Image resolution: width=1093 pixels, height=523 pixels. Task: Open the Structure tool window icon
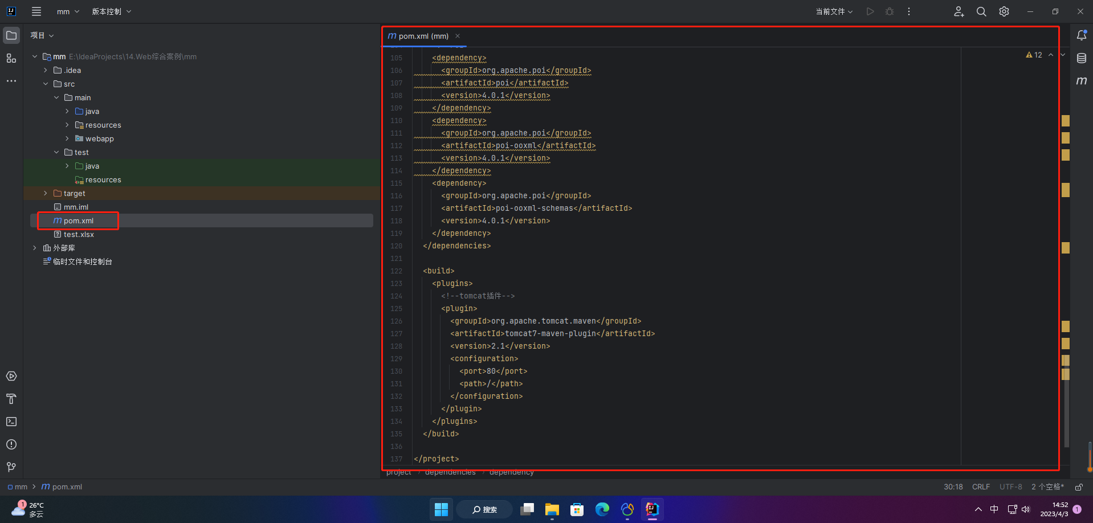click(x=11, y=58)
